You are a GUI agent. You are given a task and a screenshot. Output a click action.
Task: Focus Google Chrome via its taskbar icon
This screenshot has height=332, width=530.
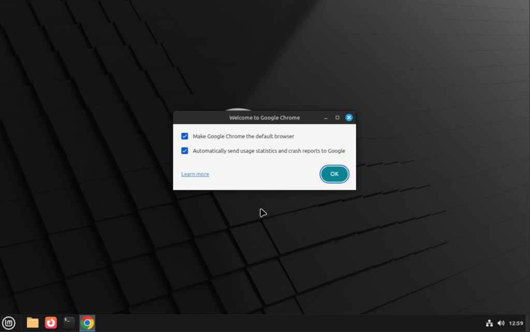87,322
